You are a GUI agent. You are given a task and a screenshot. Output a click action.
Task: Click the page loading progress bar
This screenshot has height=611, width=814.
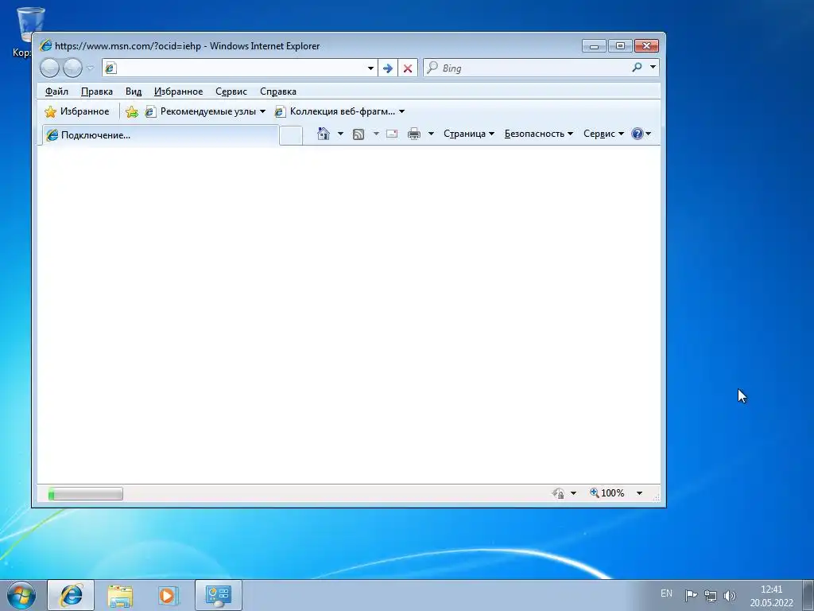86,493
